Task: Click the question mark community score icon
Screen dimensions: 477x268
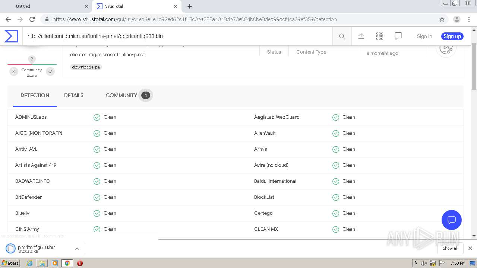Action: pos(32,59)
